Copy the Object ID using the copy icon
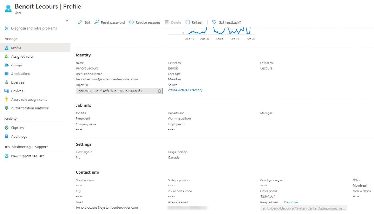 click(159, 91)
